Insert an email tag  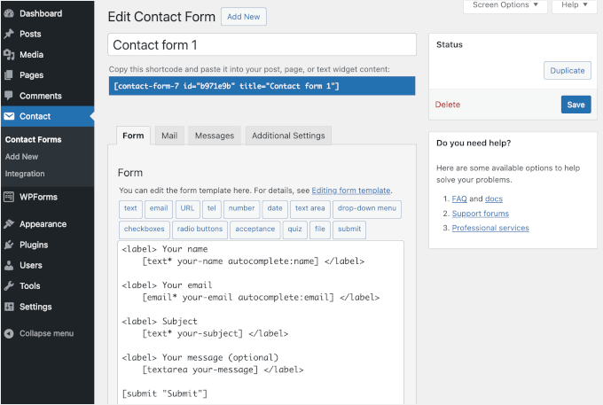tap(159, 208)
